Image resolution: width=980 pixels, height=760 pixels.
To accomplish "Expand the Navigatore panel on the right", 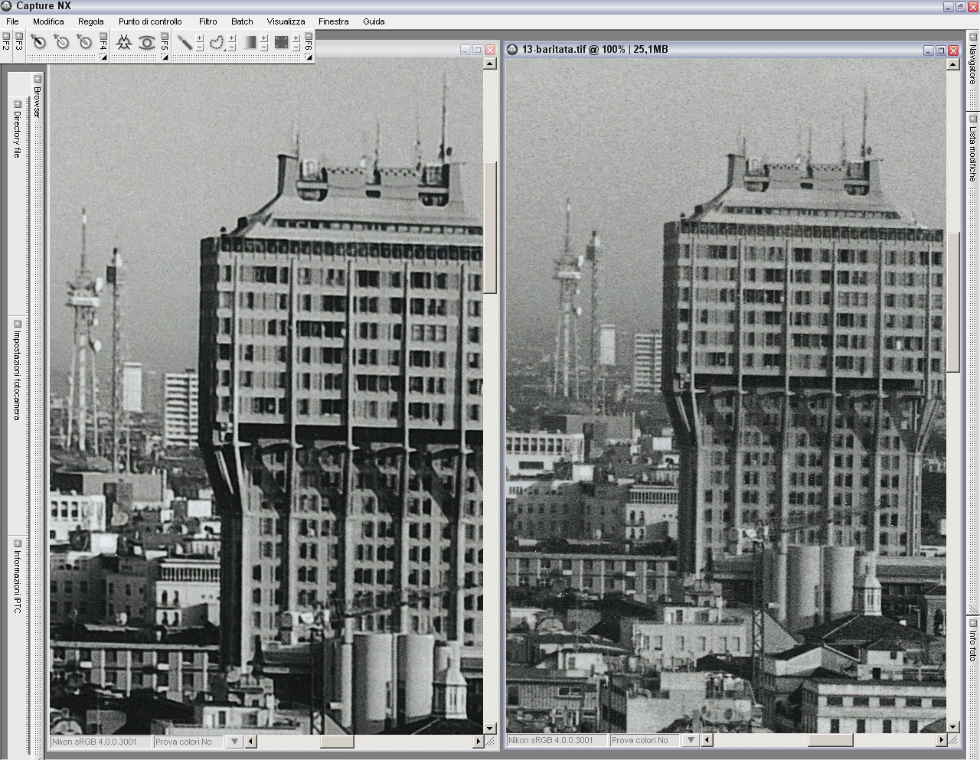I will tap(972, 36).
